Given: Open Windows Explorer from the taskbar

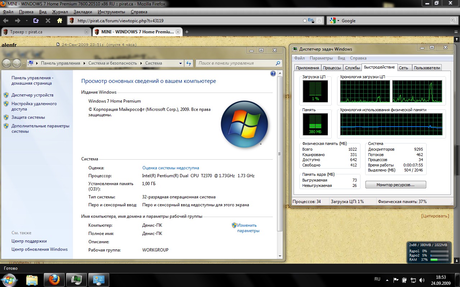Looking at the screenshot, I should [x=32, y=279].
